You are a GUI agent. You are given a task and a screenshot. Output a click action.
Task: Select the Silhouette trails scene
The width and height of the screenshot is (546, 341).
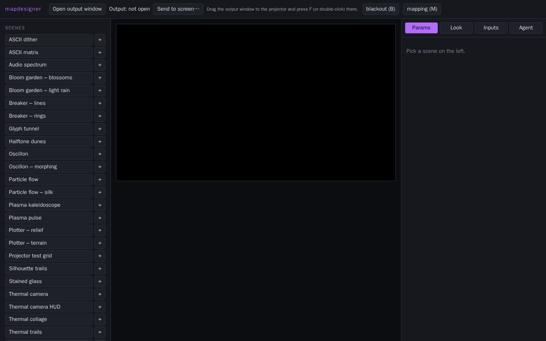point(49,269)
